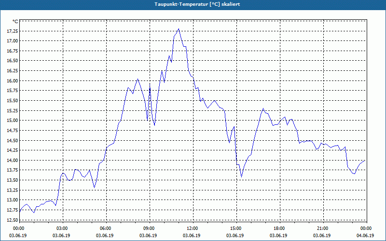Screen dimensions: 386x241
Task: Click the curve's afternoon minimum just after 15:00
Action: [x=242, y=176]
